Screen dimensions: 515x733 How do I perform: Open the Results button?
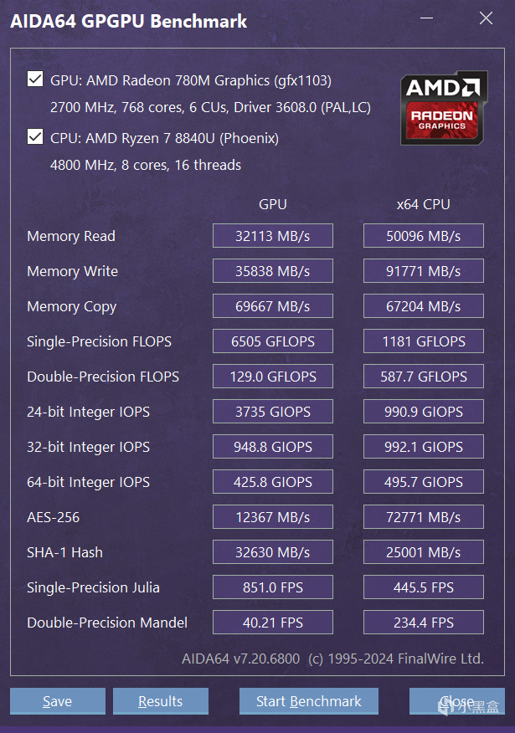(160, 701)
